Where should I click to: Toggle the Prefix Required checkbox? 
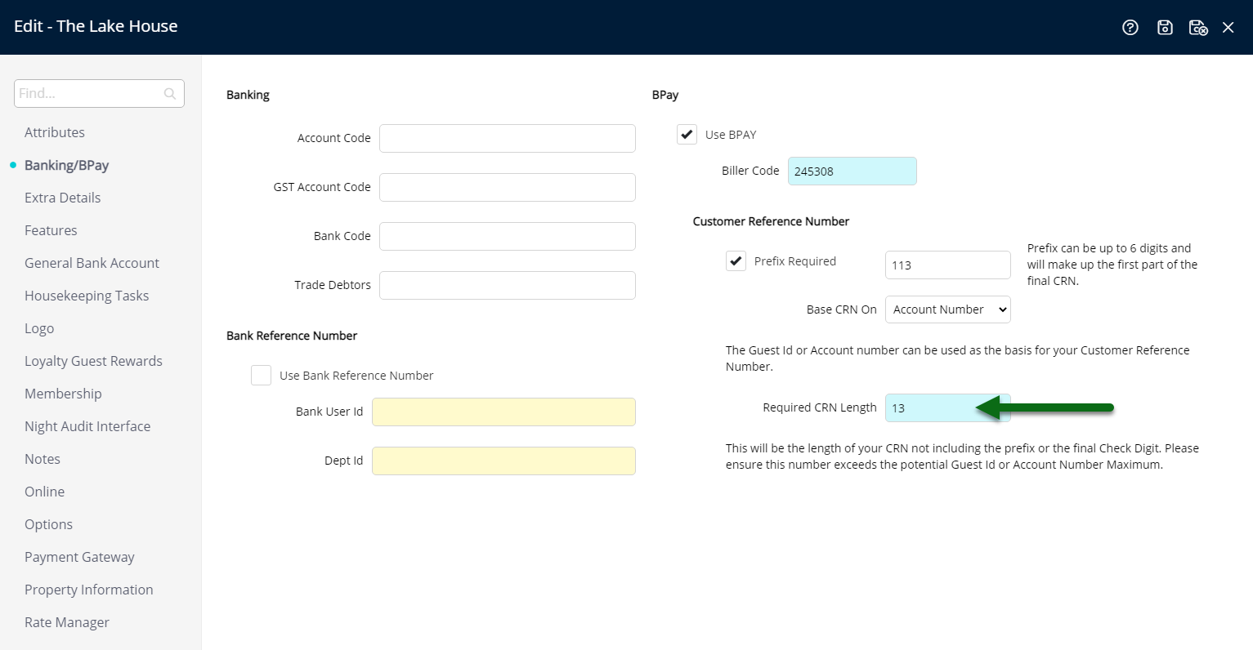pyautogui.click(x=736, y=261)
